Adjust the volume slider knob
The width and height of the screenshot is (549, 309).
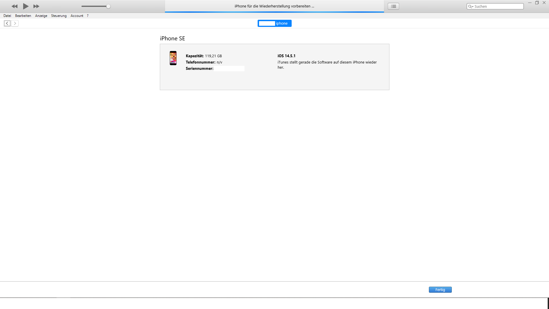coord(108,6)
